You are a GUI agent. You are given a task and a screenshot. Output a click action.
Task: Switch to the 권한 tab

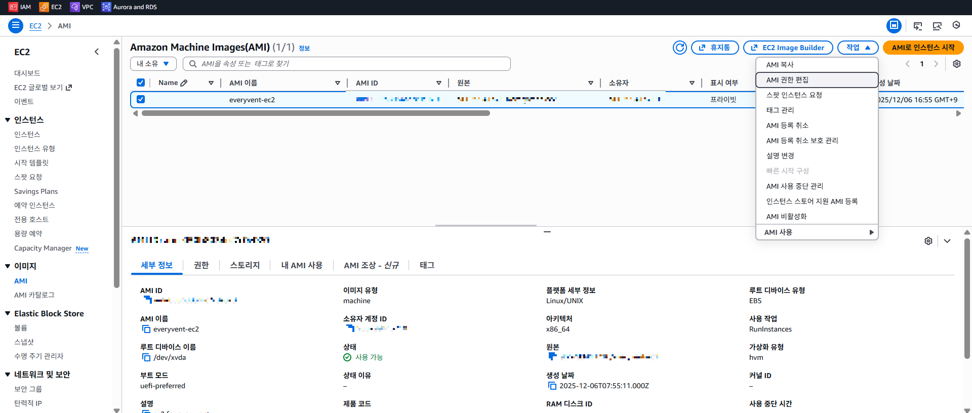point(201,265)
